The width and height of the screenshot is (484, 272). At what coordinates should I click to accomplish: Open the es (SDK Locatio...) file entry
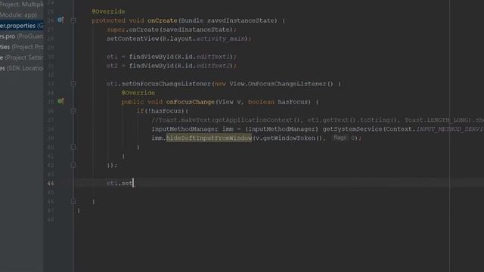(22, 68)
